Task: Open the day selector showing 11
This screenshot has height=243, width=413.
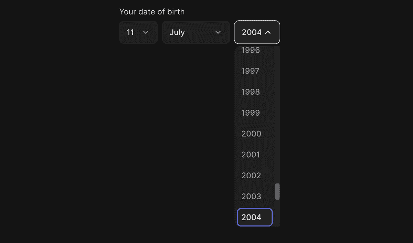Action: (x=138, y=32)
